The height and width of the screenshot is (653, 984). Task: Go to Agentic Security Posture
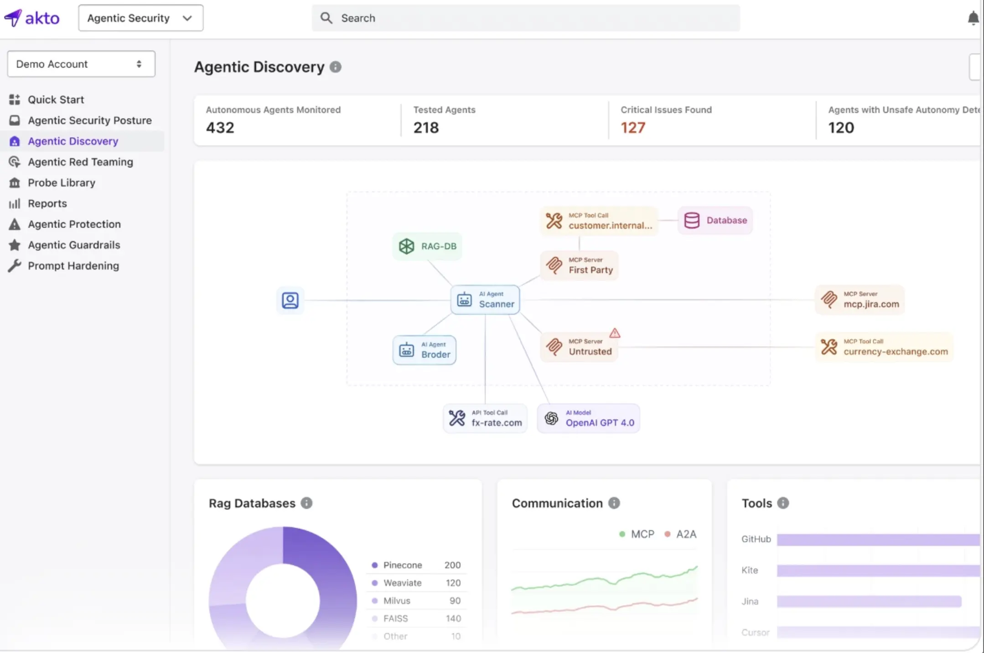(89, 120)
